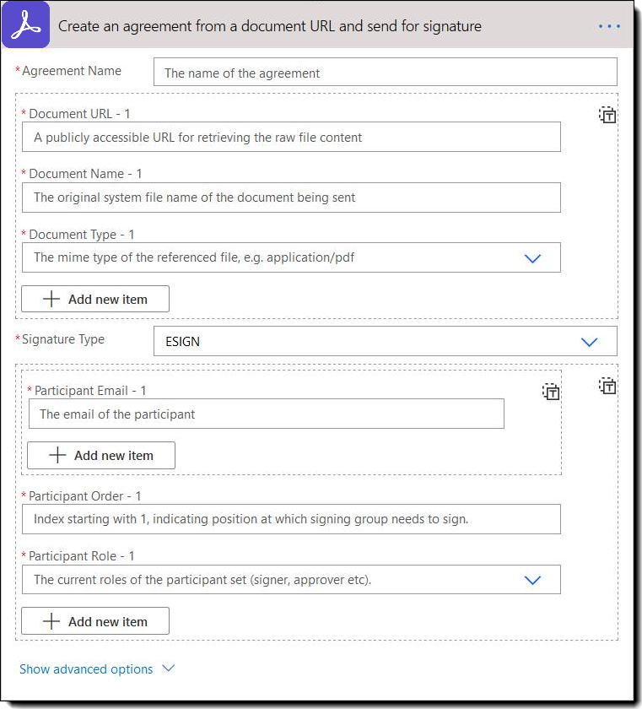Click the action card title text

(270, 26)
